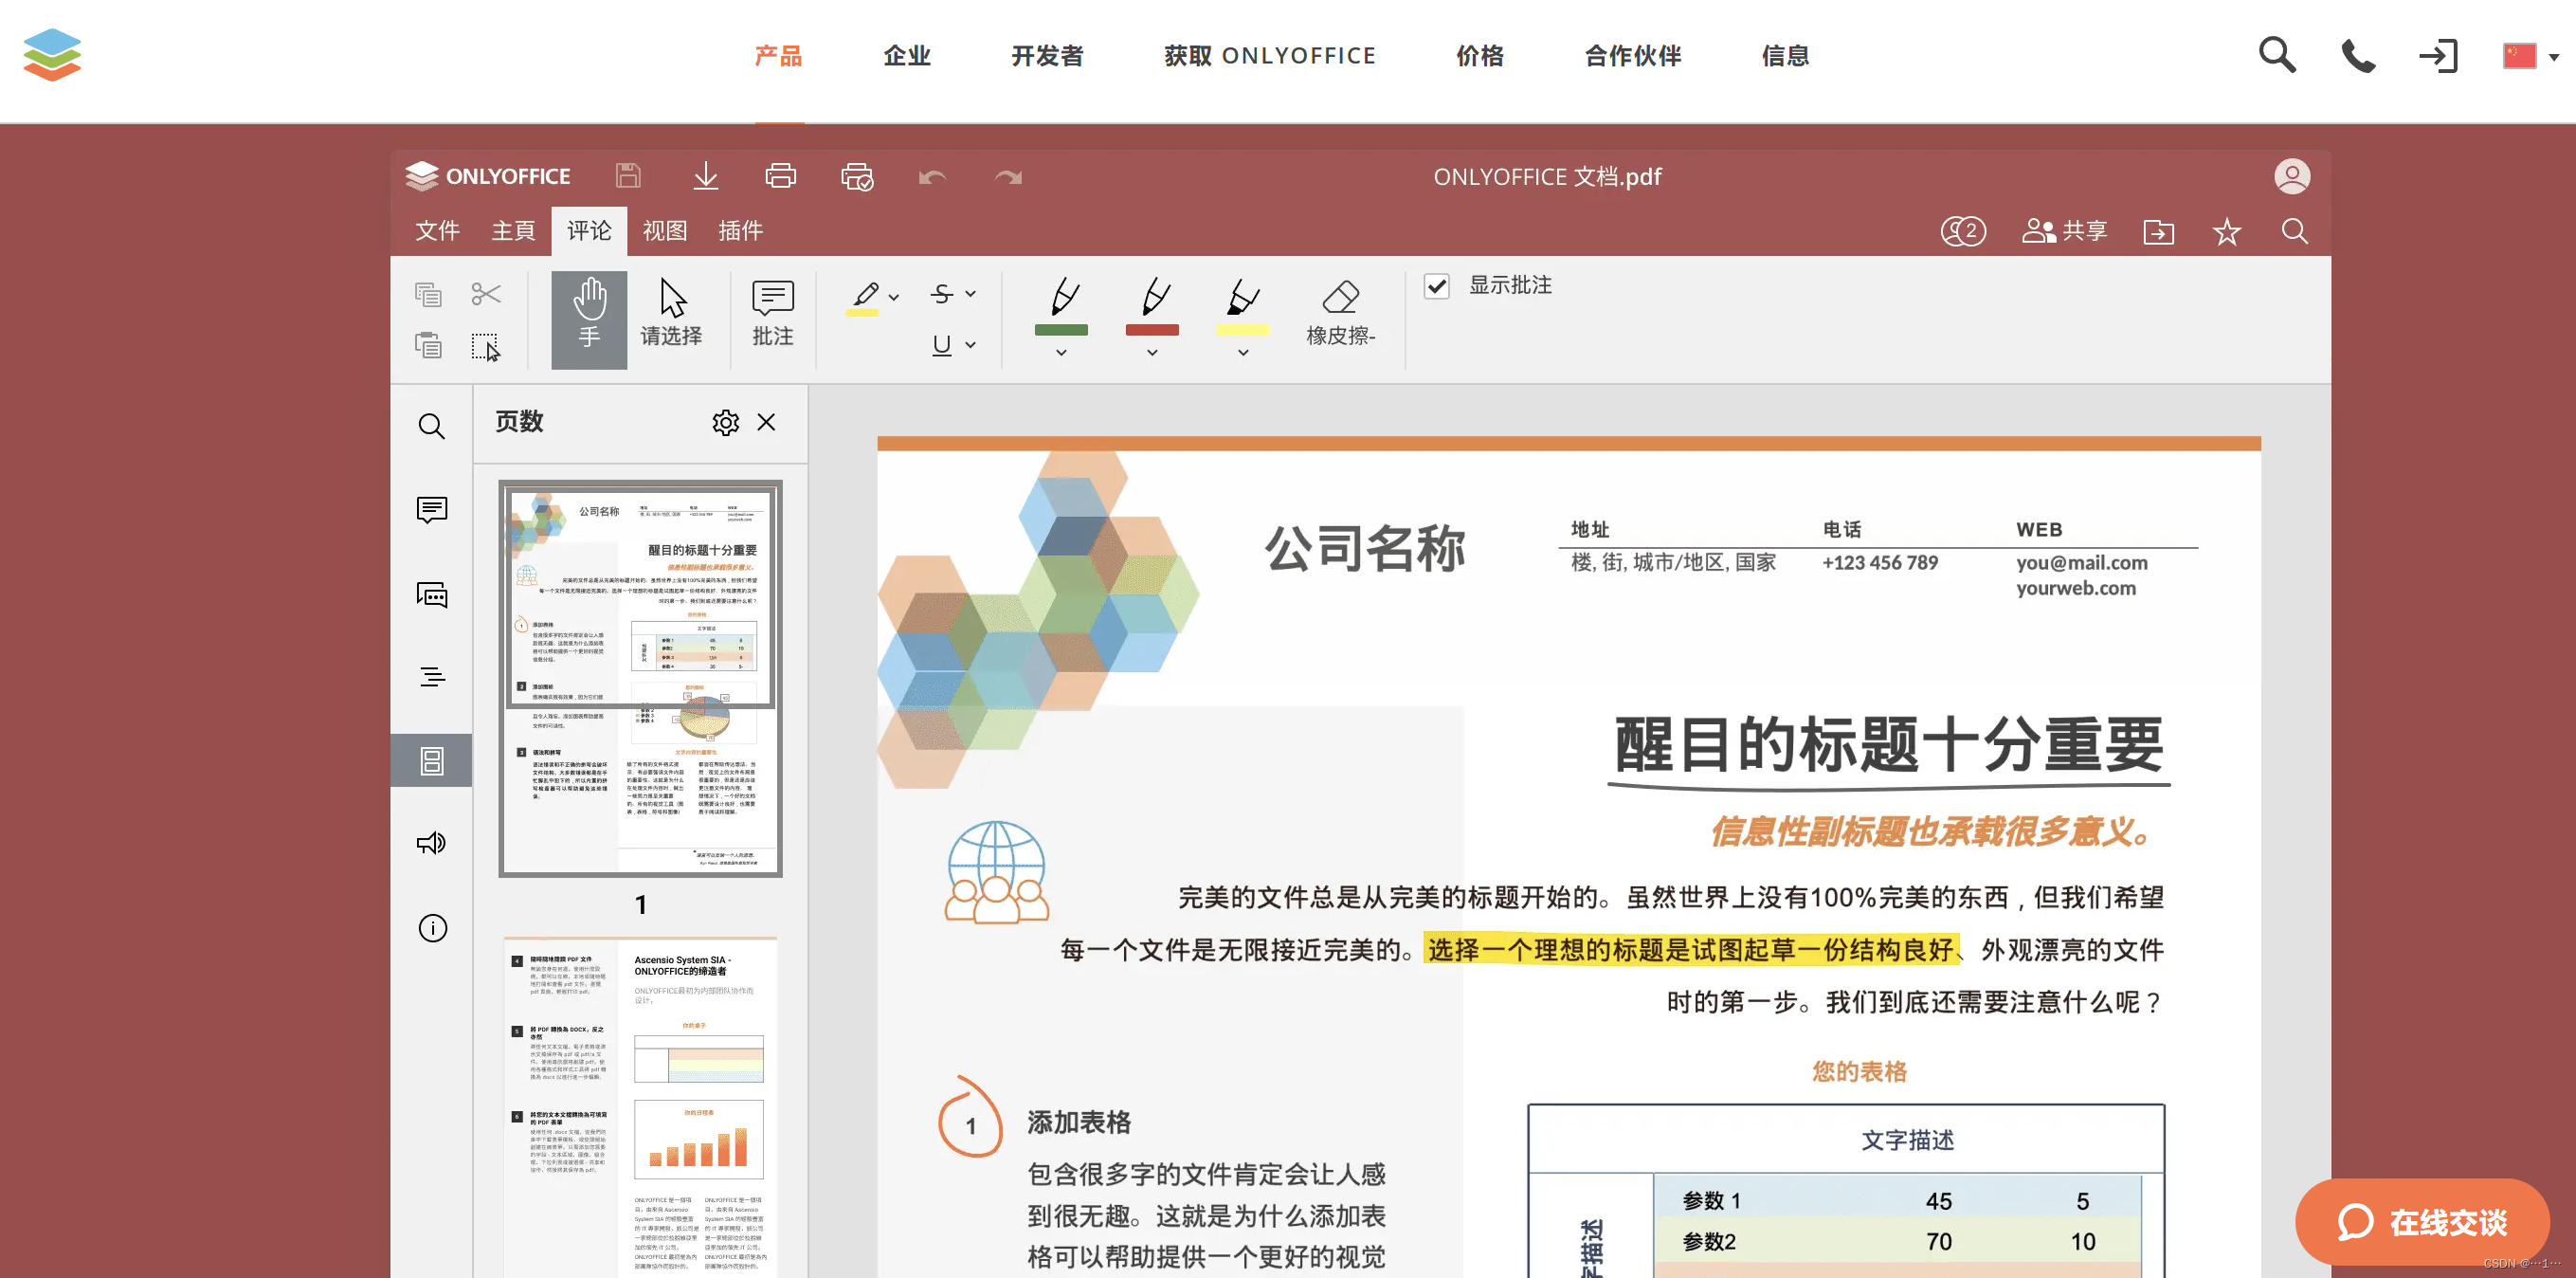Viewport: 2576px width, 1278px height.
Task: Open the comments panel in the left sidebar
Action: pyautogui.click(x=431, y=510)
